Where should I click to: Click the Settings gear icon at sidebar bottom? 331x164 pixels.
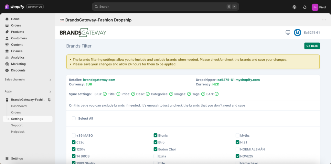pyautogui.click(x=7, y=159)
